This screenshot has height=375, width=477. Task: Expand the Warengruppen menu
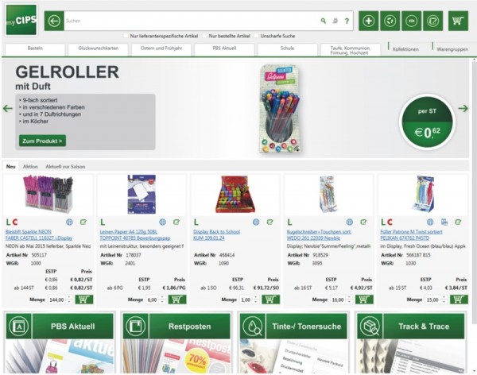(452, 49)
